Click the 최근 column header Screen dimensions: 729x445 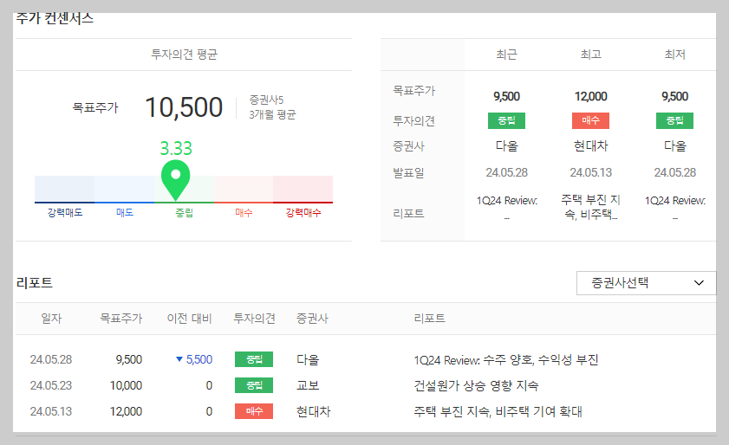point(507,55)
